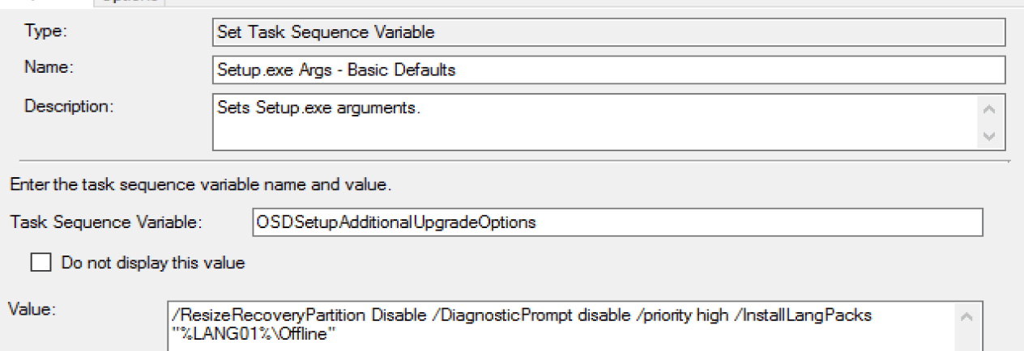1024x351 pixels.
Task: Click into the Name field
Action: (608, 70)
